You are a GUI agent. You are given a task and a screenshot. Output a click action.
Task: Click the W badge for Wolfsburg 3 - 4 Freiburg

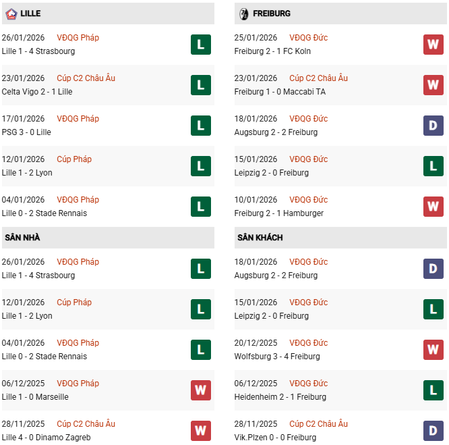pos(433,350)
